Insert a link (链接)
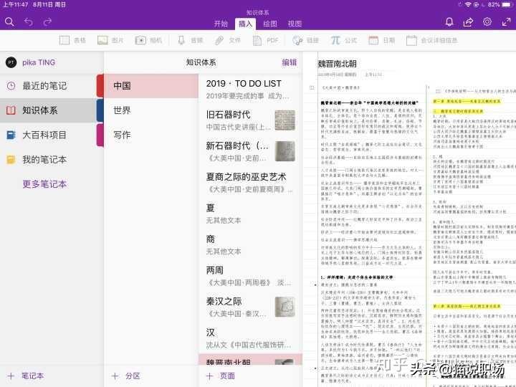This screenshot has width=516, height=387. [305, 40]
